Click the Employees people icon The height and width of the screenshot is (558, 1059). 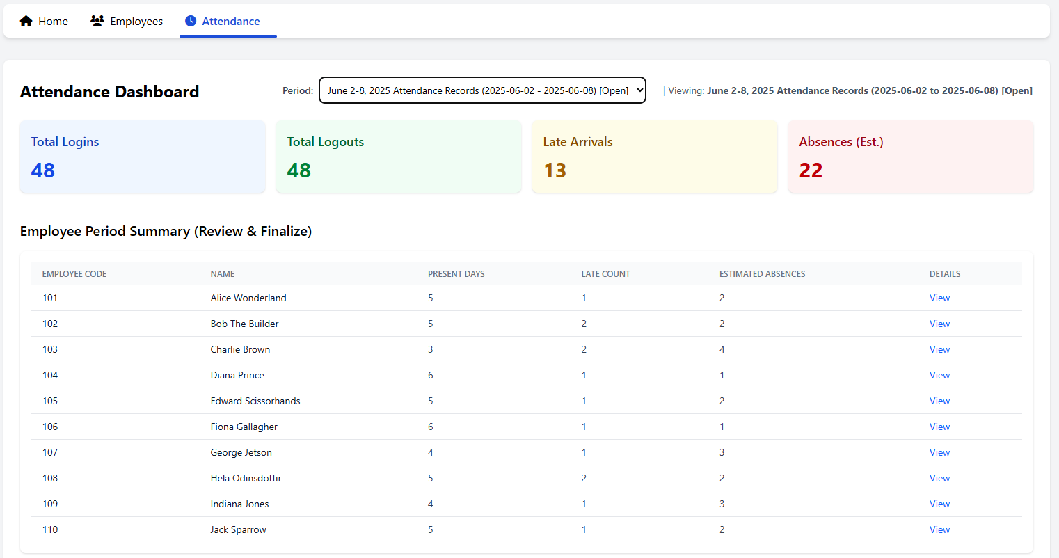97,21
